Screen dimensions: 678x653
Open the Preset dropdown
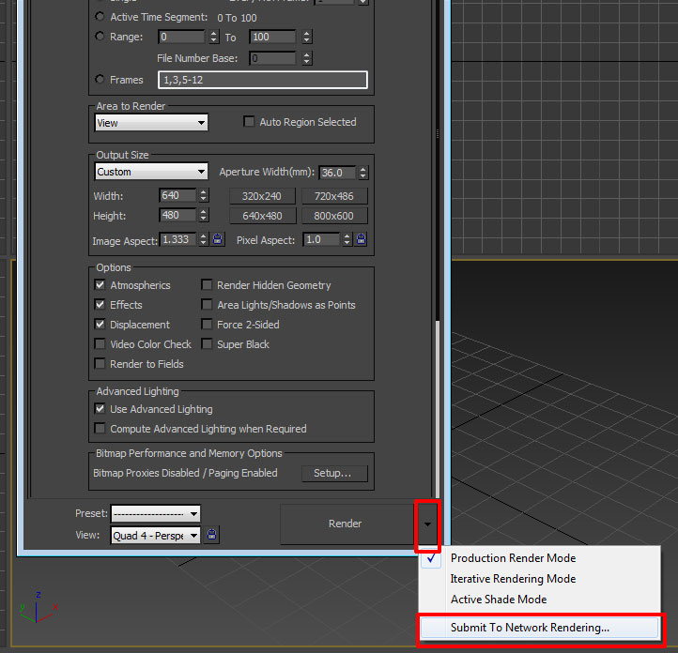[x=155, y=513]
